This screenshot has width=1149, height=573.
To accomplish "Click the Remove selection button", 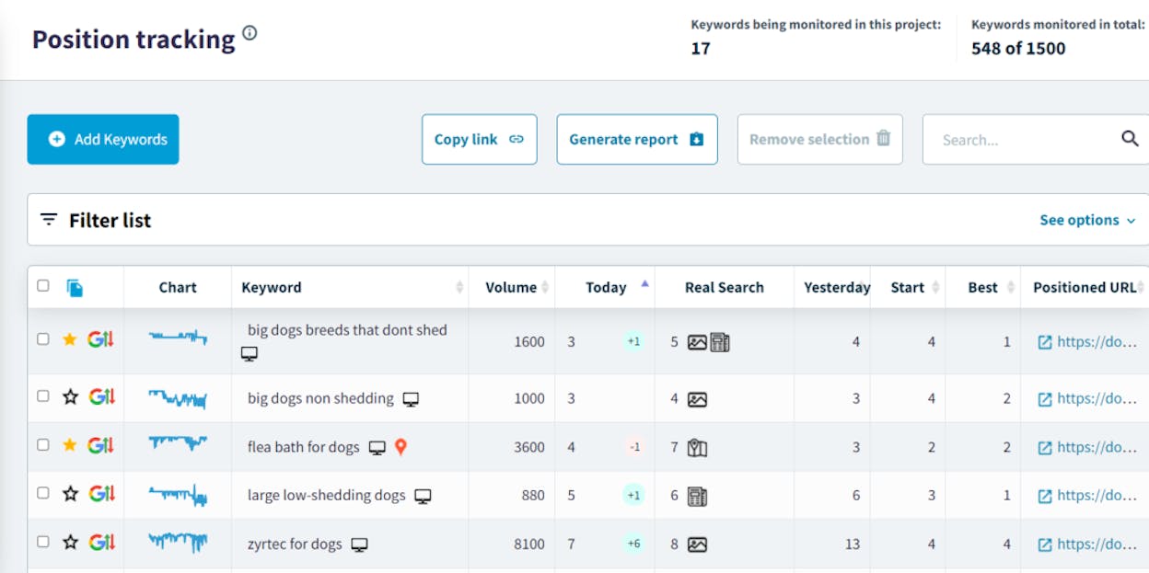I will (819, 139).
